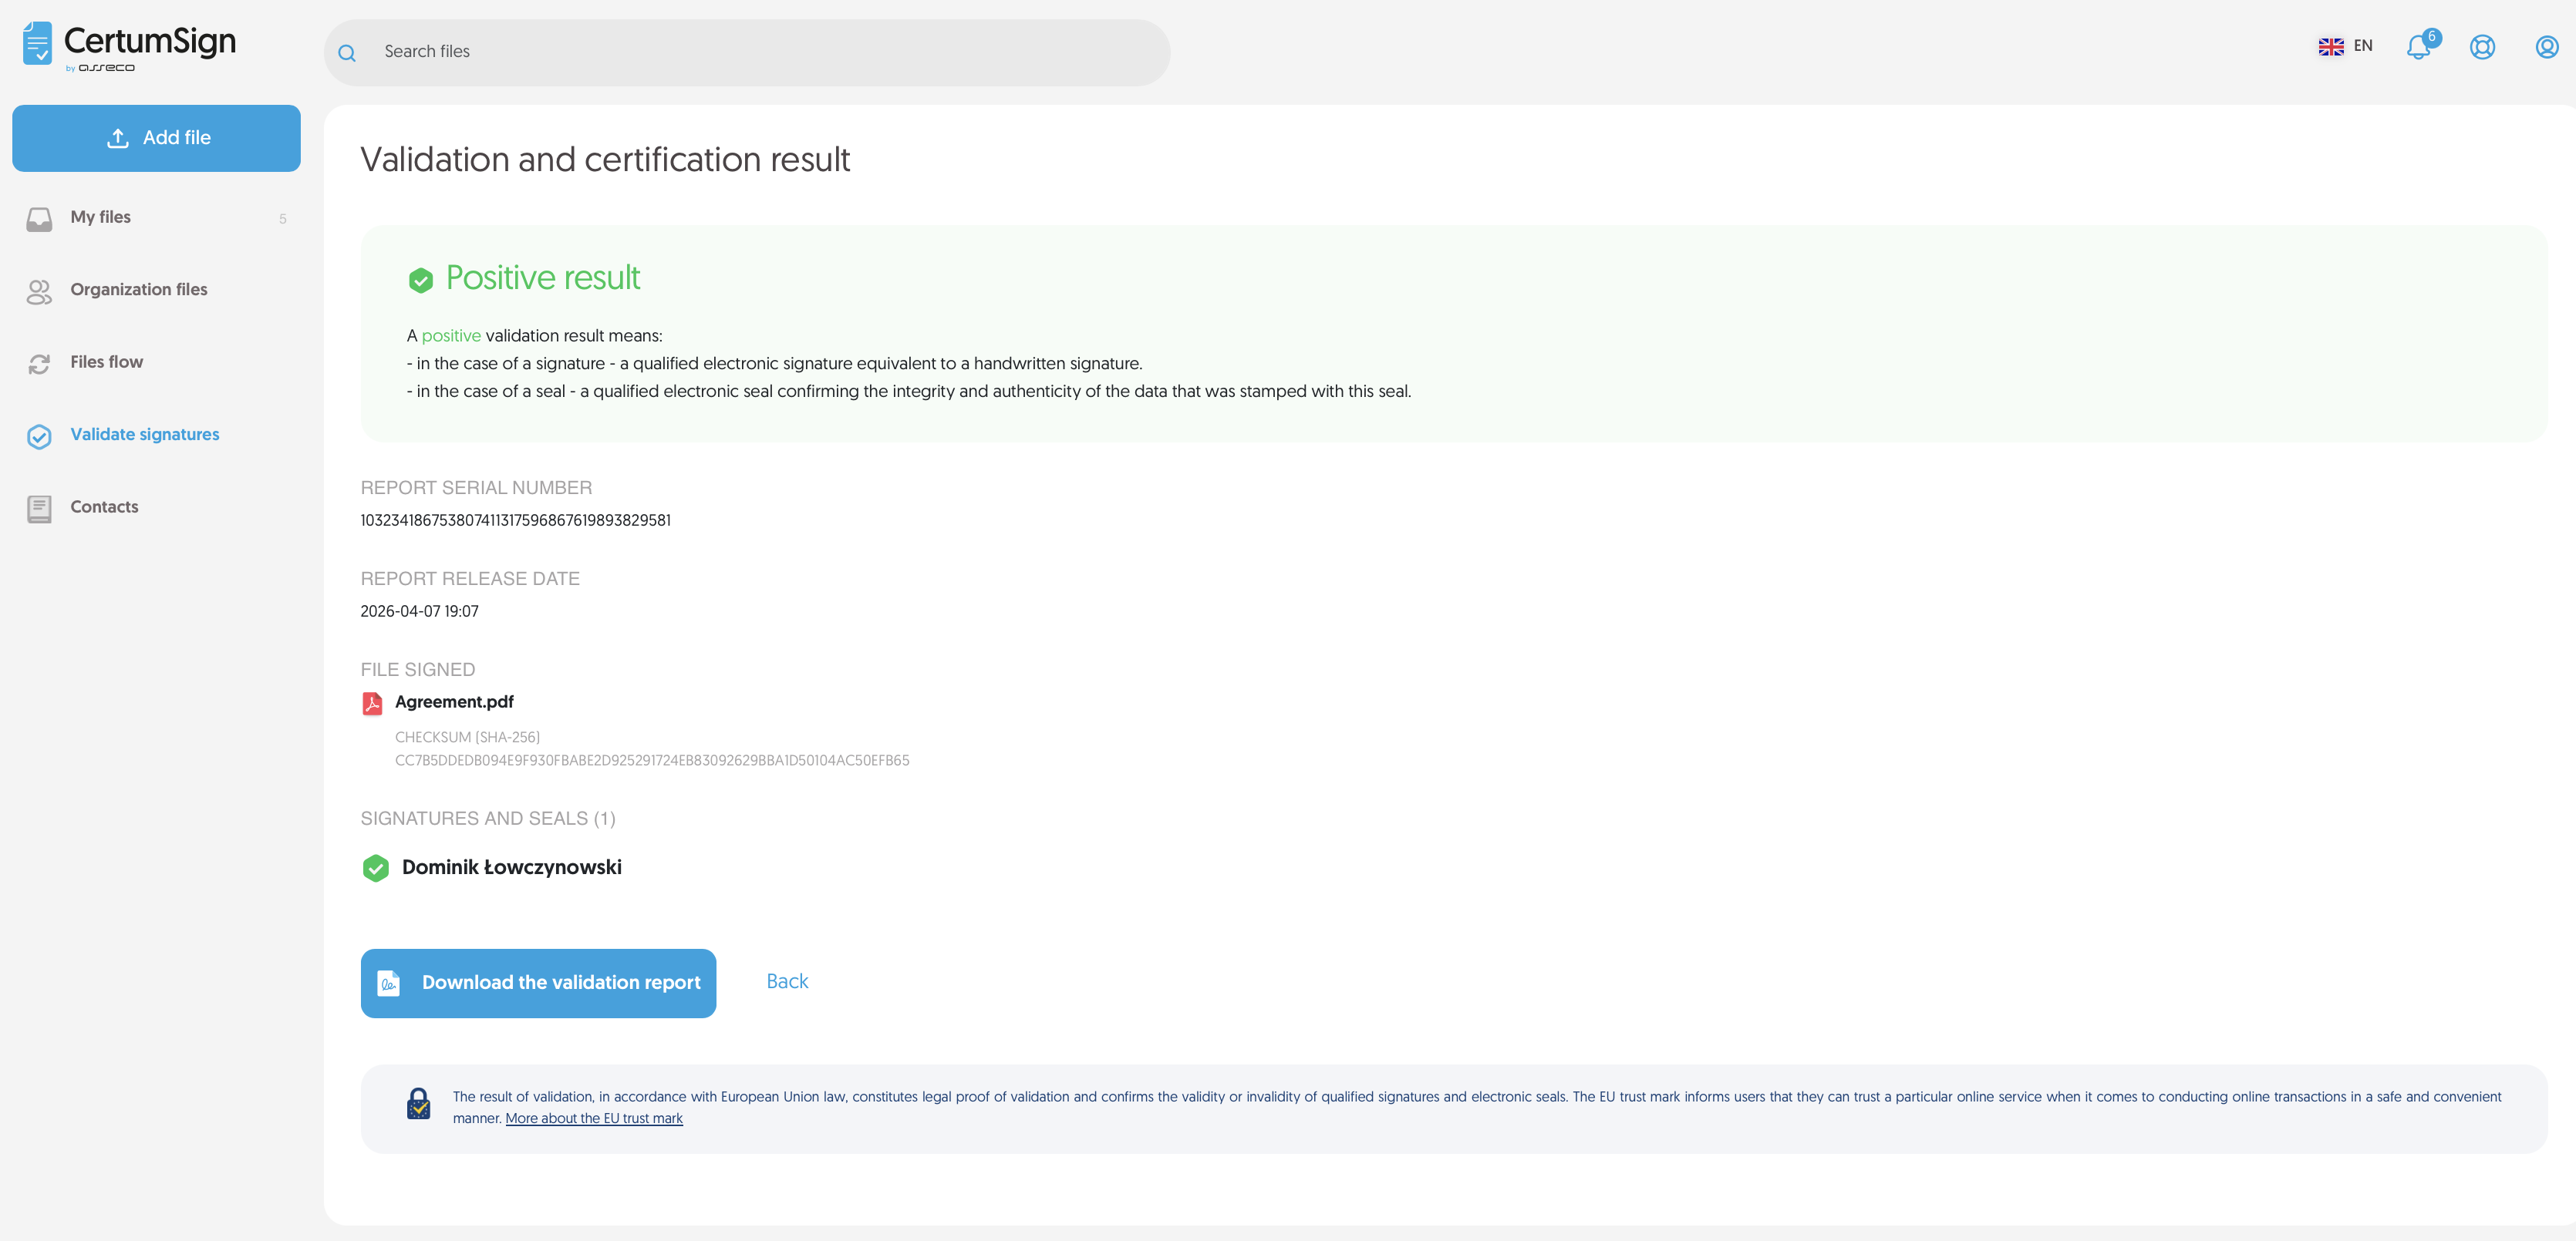
Task: Click the EU trust mark padlock icon
Action: (419, 1104)
